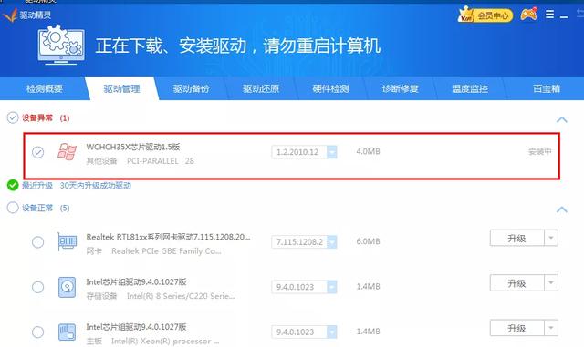The image size is (584, 347).
Task: Click the Intel storage device disk icon
Action: tap(67, 287)
